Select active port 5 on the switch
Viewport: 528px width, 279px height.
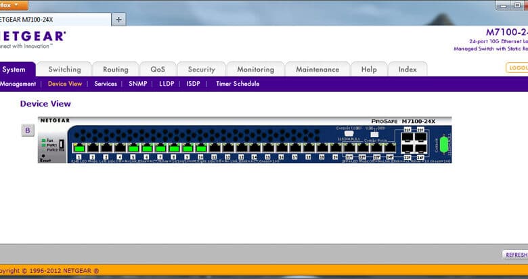[x=133, y=147]
